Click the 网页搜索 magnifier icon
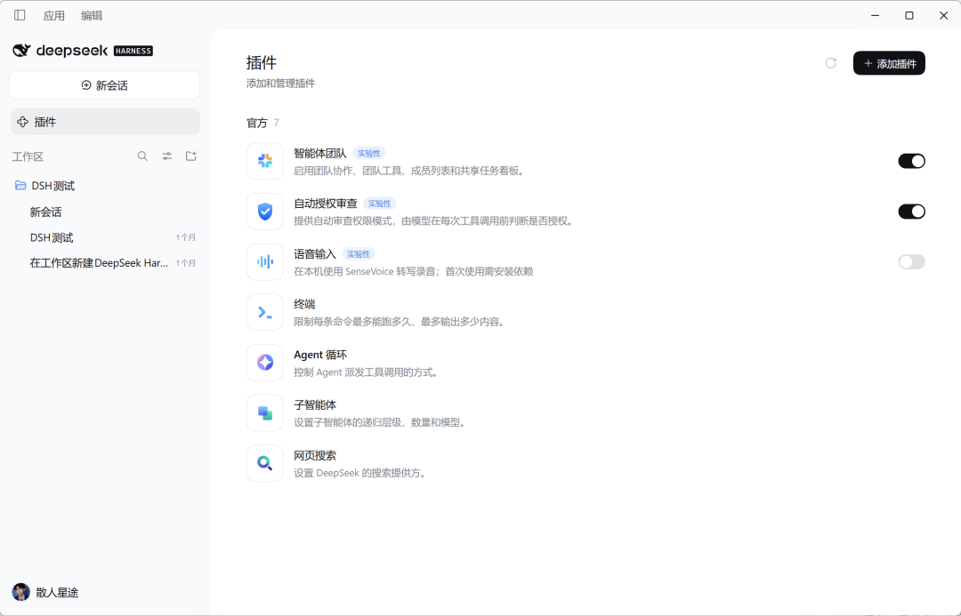This screenshot has height=616, width=961. click(x=265, y=463)
